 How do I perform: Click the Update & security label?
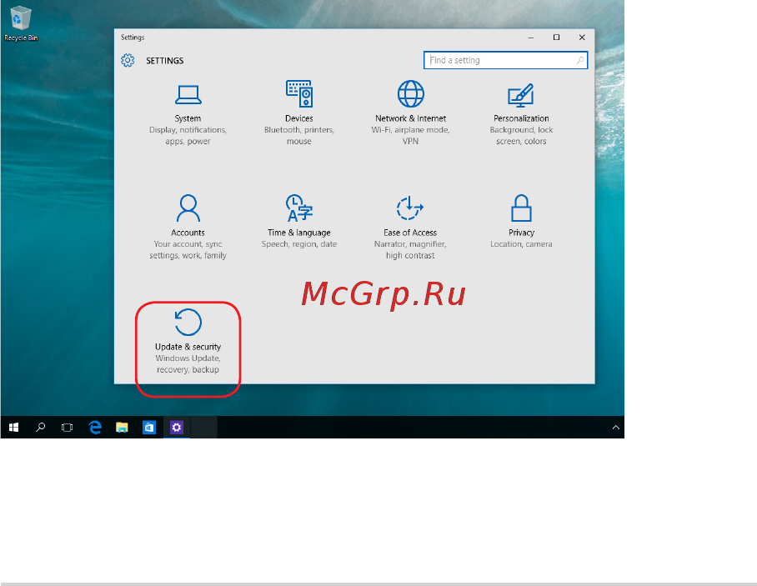coord(188,347)
